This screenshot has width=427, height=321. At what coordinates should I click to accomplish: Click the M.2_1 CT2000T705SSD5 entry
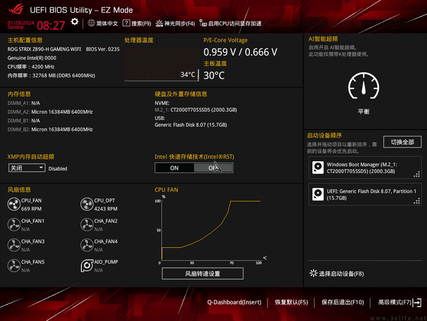coord(196,109)
